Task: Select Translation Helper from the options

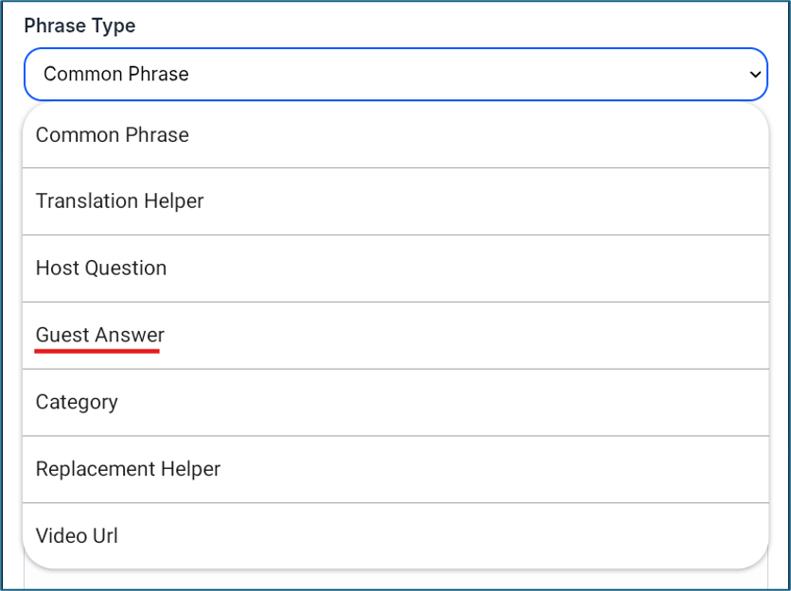Action: [395, 201]
